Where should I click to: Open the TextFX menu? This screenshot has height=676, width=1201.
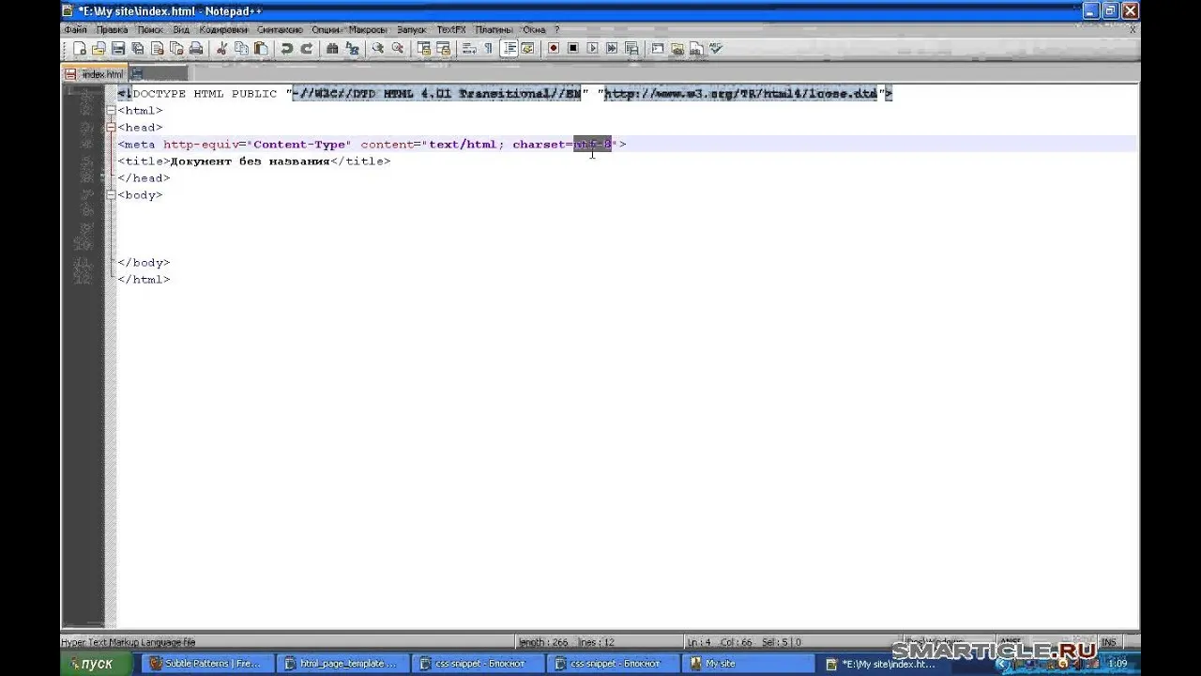point(451,30)
